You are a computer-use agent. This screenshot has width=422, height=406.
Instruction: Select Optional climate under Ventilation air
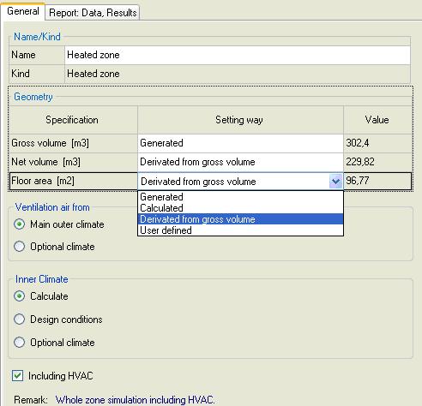(19, 246)
